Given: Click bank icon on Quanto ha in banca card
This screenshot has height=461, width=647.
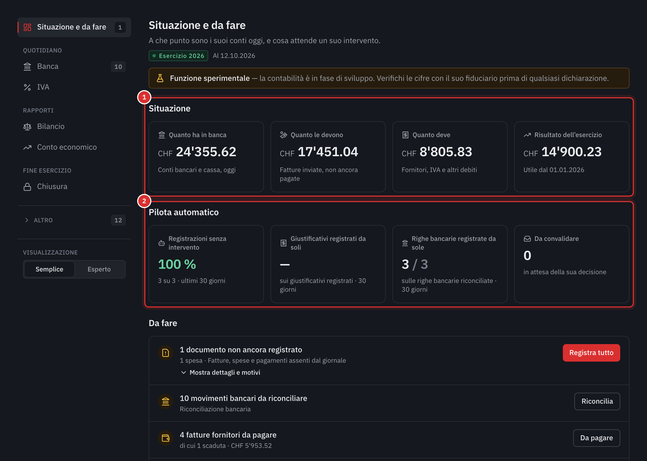Looking at the screenshot, I should (x=161, y=135).
